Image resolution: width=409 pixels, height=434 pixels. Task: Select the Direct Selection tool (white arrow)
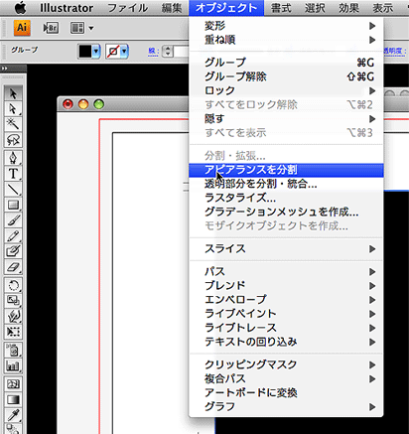point(13,108)
